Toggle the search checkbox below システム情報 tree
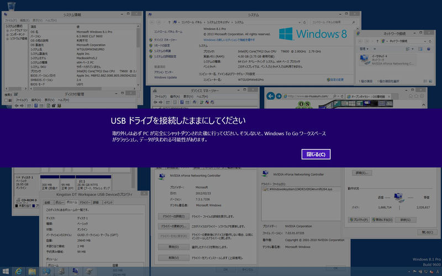 pyautogui.click(x=7, y=100)
